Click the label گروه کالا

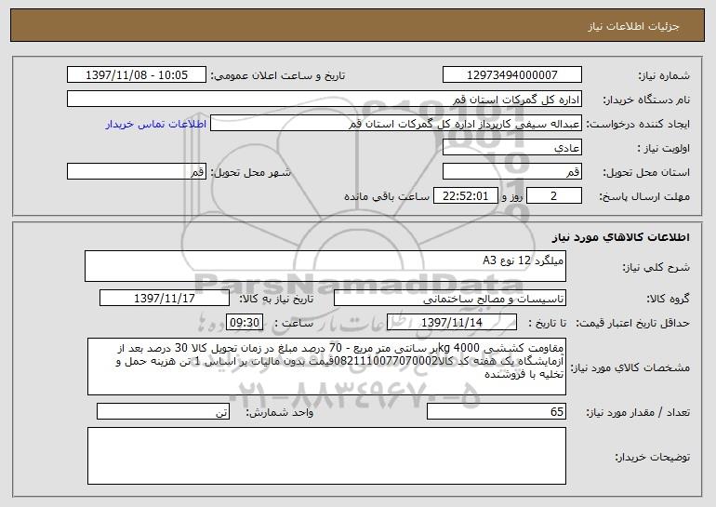pyautogui.click(x=668, y=300)
